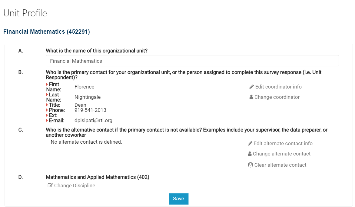Click pencil icon next to Edit alternate contact info
This screenshot has height=207, width=355.
250,144
